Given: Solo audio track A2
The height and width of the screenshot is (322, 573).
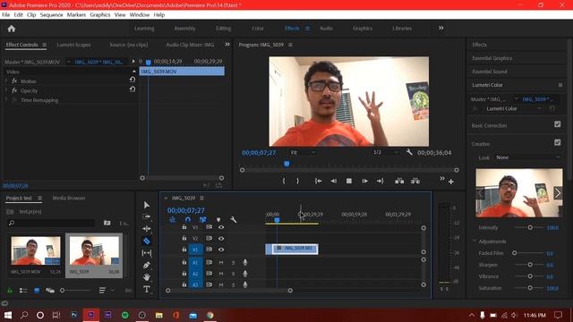Looking at the screenshot, I should (233, 274).
